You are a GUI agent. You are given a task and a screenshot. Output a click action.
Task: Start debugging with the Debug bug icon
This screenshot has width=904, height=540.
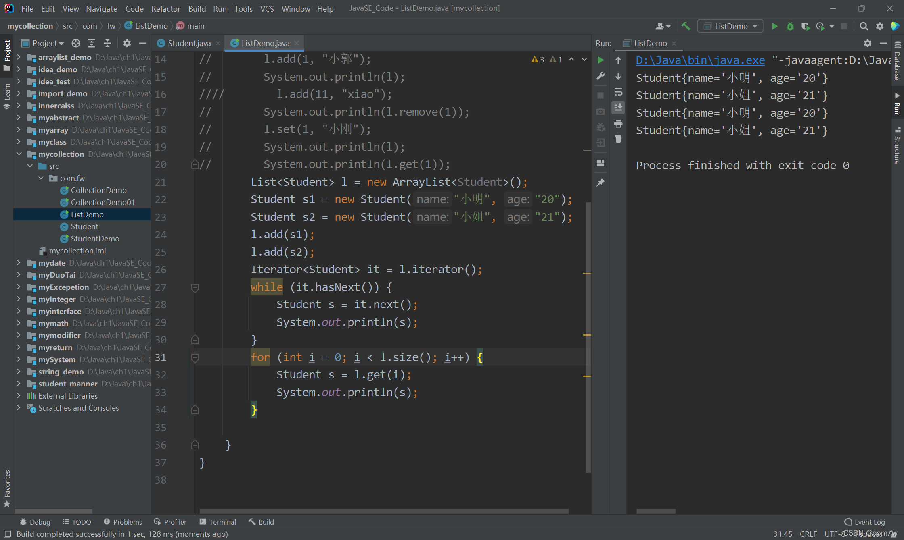[790, 26]
